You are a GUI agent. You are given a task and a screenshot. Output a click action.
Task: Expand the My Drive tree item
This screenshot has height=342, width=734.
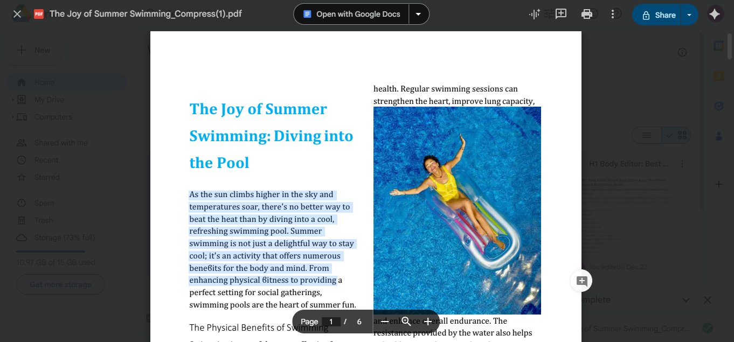click(x=13, y=100)
